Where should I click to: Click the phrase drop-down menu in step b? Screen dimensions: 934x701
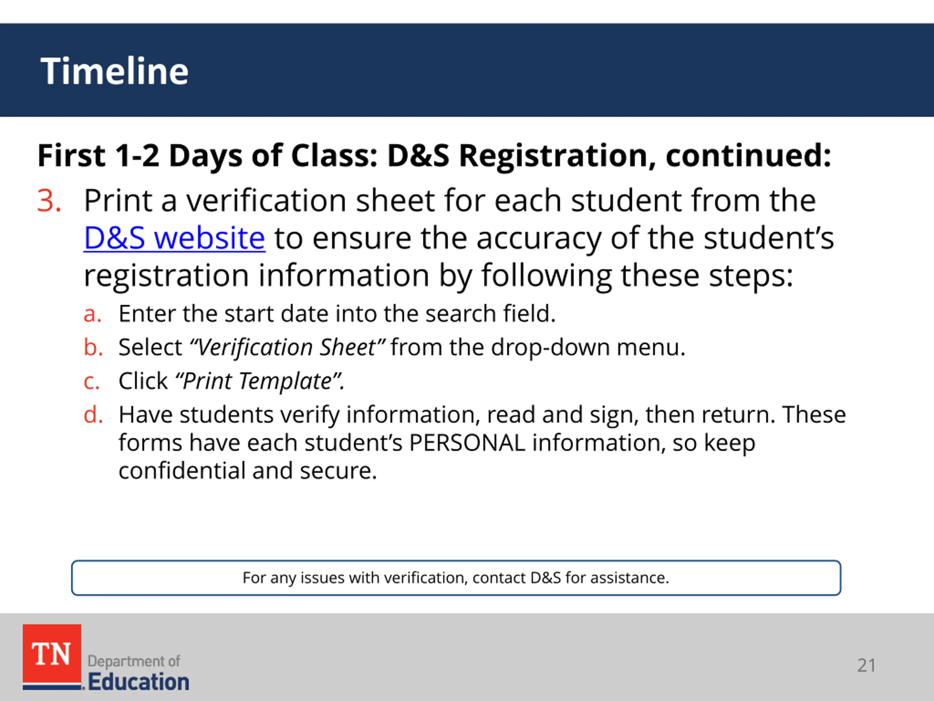(587, 348)
